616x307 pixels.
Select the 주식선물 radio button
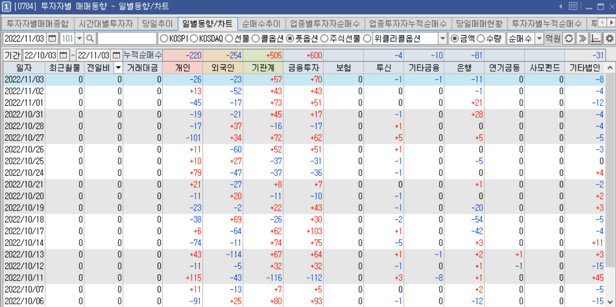pyautogui.click(x=324, y=38)
